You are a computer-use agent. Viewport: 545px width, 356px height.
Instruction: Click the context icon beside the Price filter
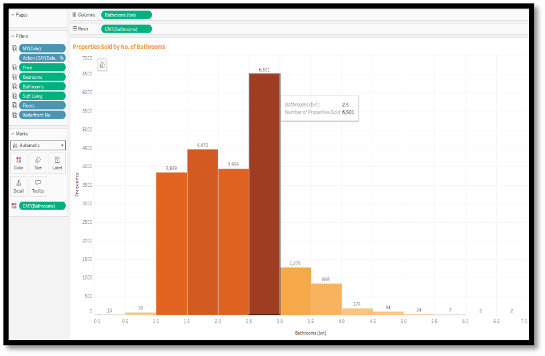coord(14,67)
